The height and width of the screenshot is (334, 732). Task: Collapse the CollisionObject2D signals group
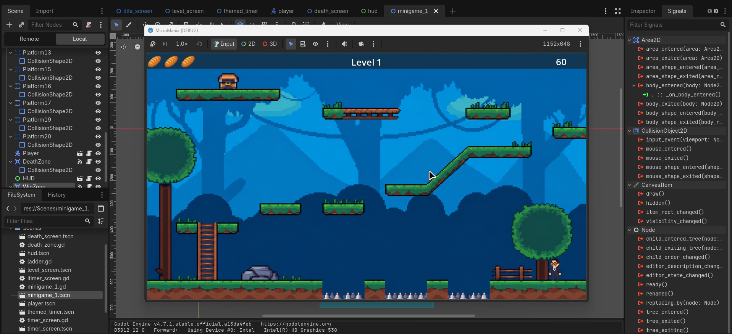(x=629, y=131)
